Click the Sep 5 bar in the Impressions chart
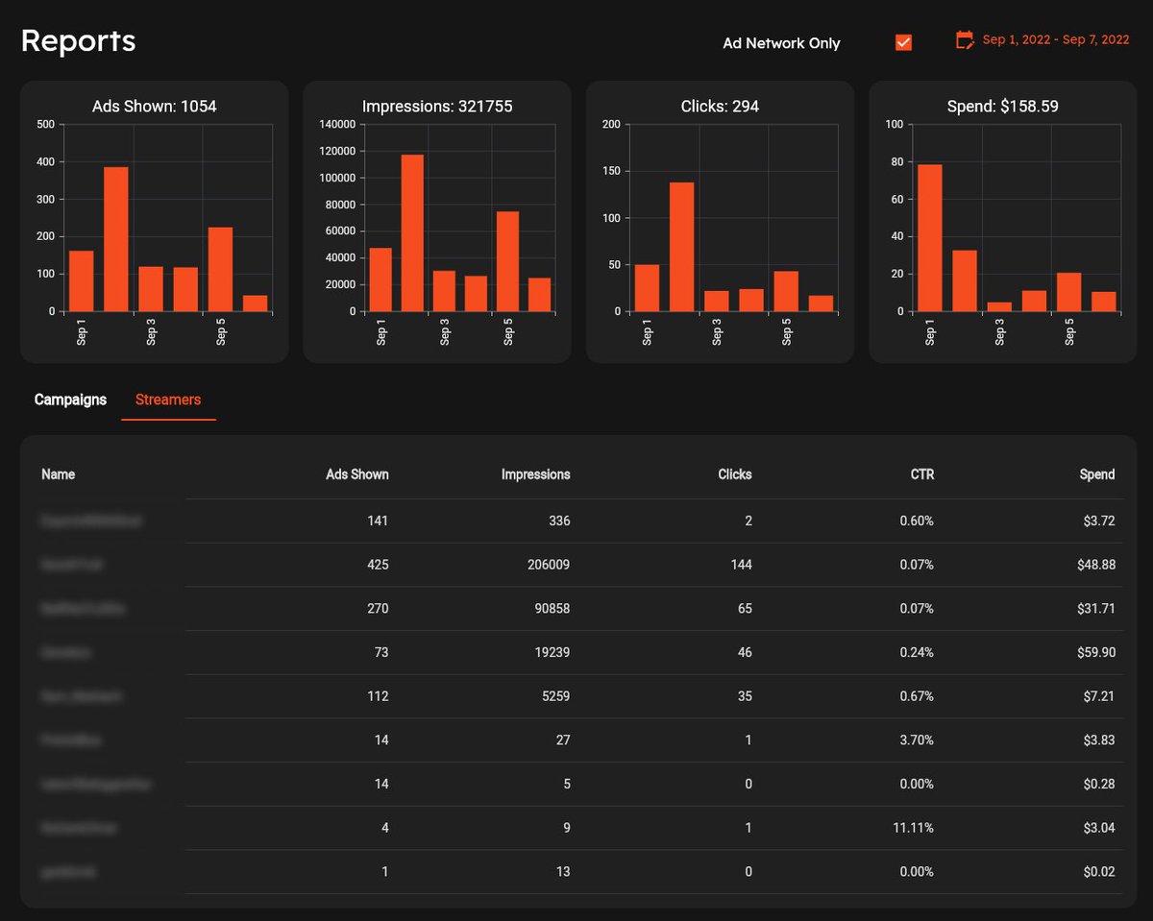The image size is (1153, 921). pyautogui.click(x=507, y=261)
